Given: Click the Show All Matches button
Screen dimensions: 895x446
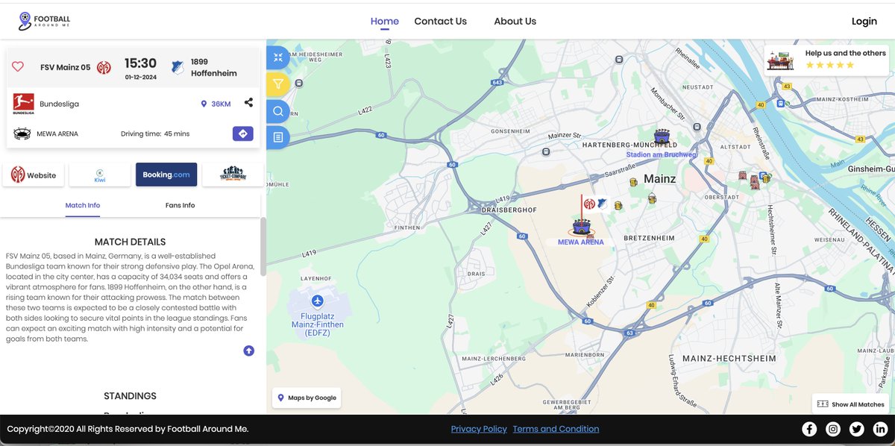Looking at the screenshot, I should pyautogui.click(x=851, y=404).
